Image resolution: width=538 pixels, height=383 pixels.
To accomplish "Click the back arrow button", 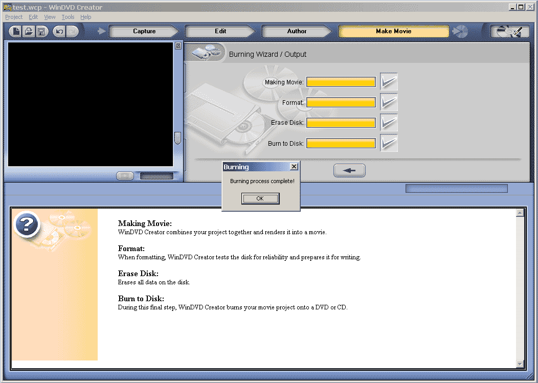I will [x=349, y=170].
